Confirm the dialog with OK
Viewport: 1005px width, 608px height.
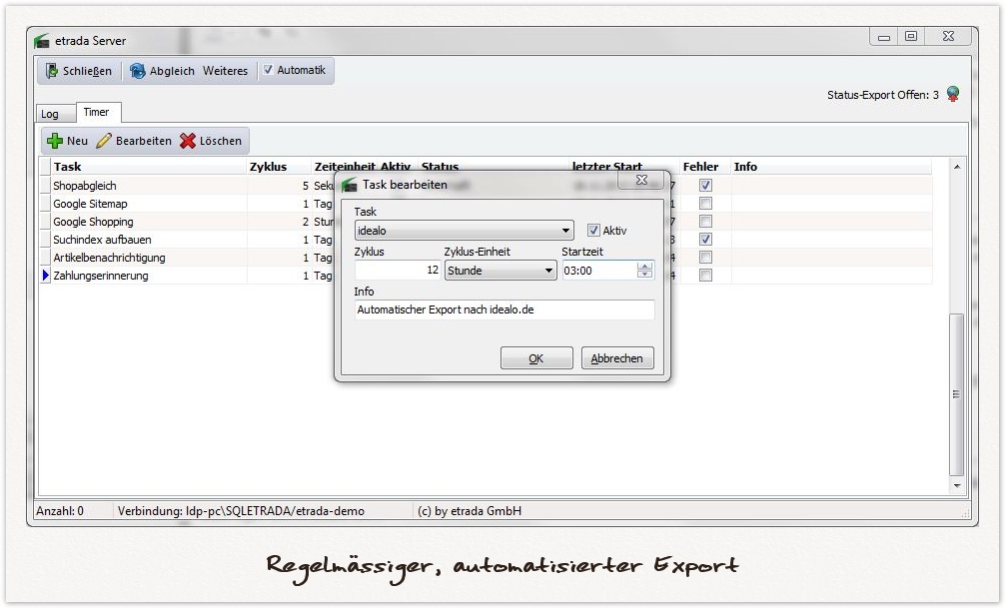click(x=536, y=358)
